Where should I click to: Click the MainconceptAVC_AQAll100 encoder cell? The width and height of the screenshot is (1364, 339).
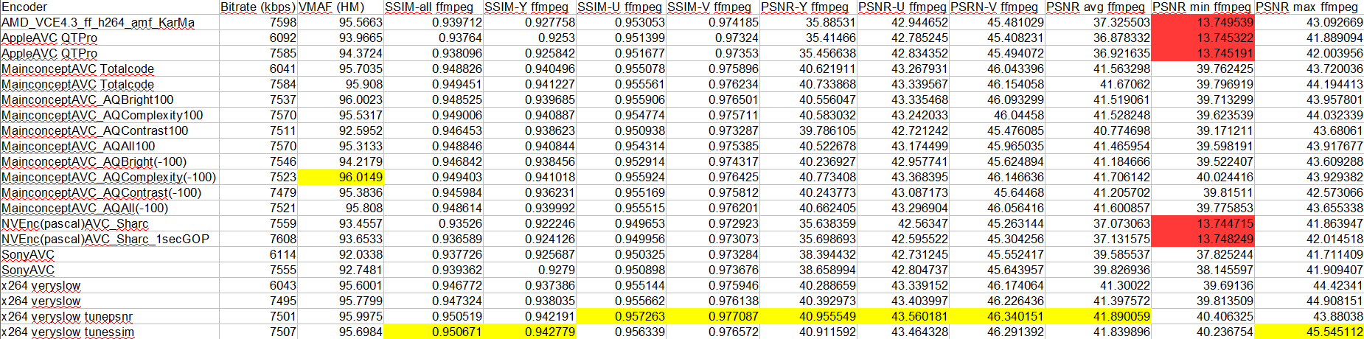tap(110, 147)
